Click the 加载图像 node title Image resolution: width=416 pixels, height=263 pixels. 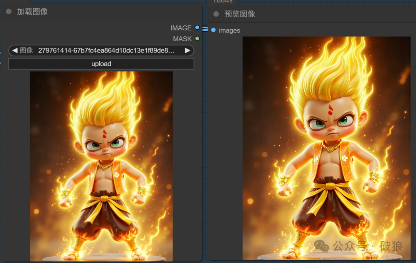pos(32,12)
